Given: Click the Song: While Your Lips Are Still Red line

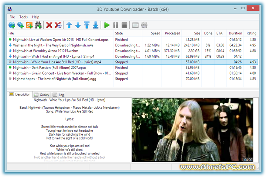Looking at the screenshot, I should pyautogui.click(x=69, y=111).
